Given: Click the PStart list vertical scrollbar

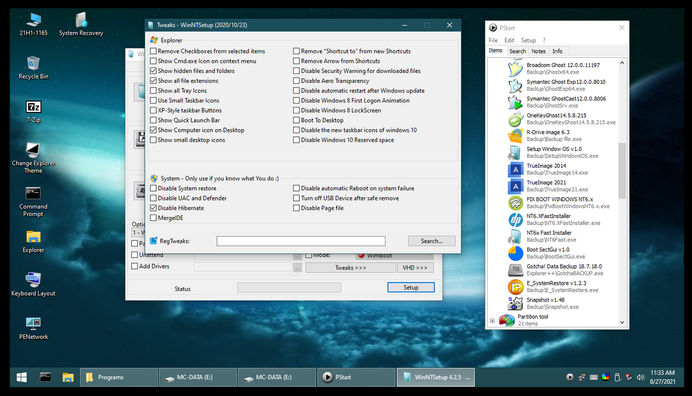Looking at the screenshot, I should click(x=622, y=171).
